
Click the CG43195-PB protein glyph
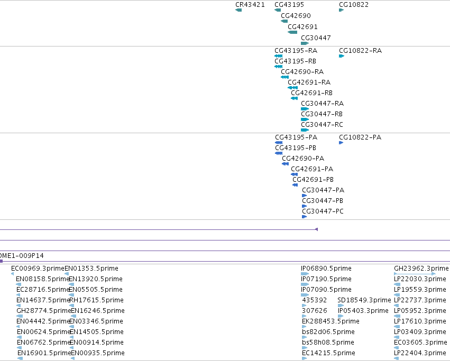[x=279, y=153]
